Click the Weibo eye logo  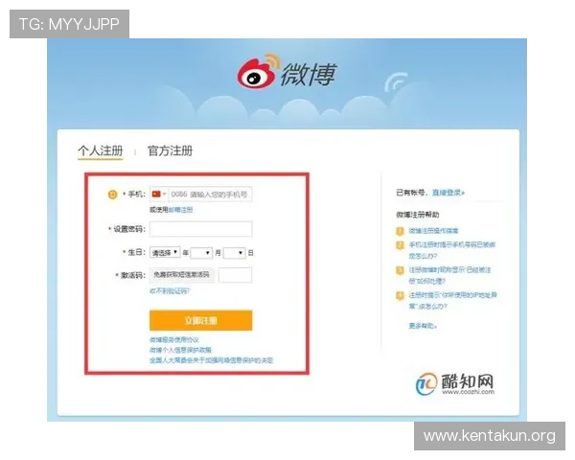click(x=258, y=72)
